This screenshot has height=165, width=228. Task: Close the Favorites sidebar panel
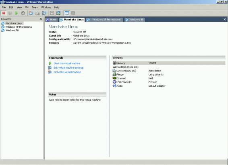click(x=41, y=19)
